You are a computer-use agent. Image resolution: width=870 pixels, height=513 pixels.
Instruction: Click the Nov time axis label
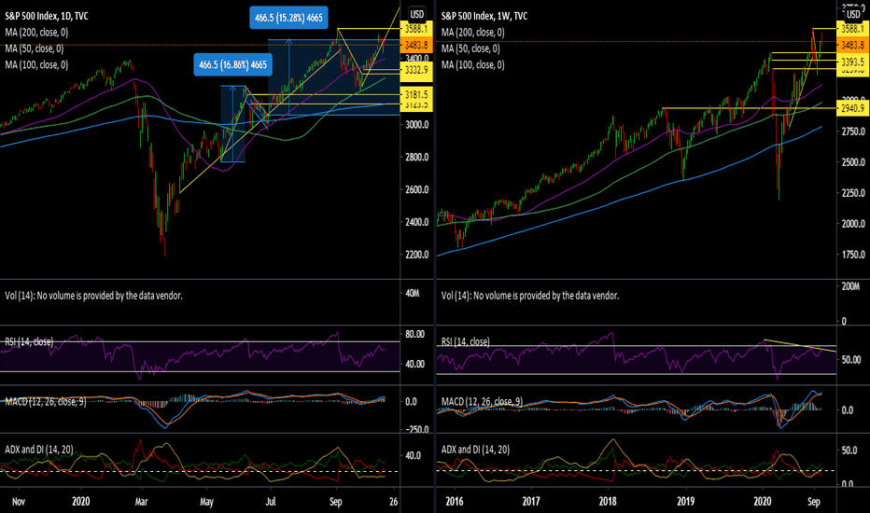[x=19, y=502]
